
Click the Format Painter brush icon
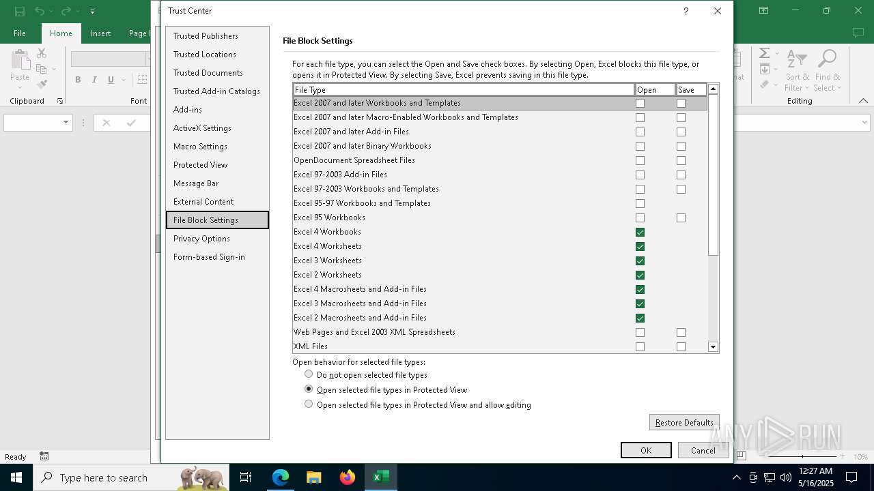click(42, 84)
